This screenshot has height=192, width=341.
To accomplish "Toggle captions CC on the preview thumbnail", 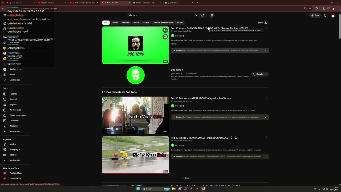I will pyautogui.click(x=165, y=37).
